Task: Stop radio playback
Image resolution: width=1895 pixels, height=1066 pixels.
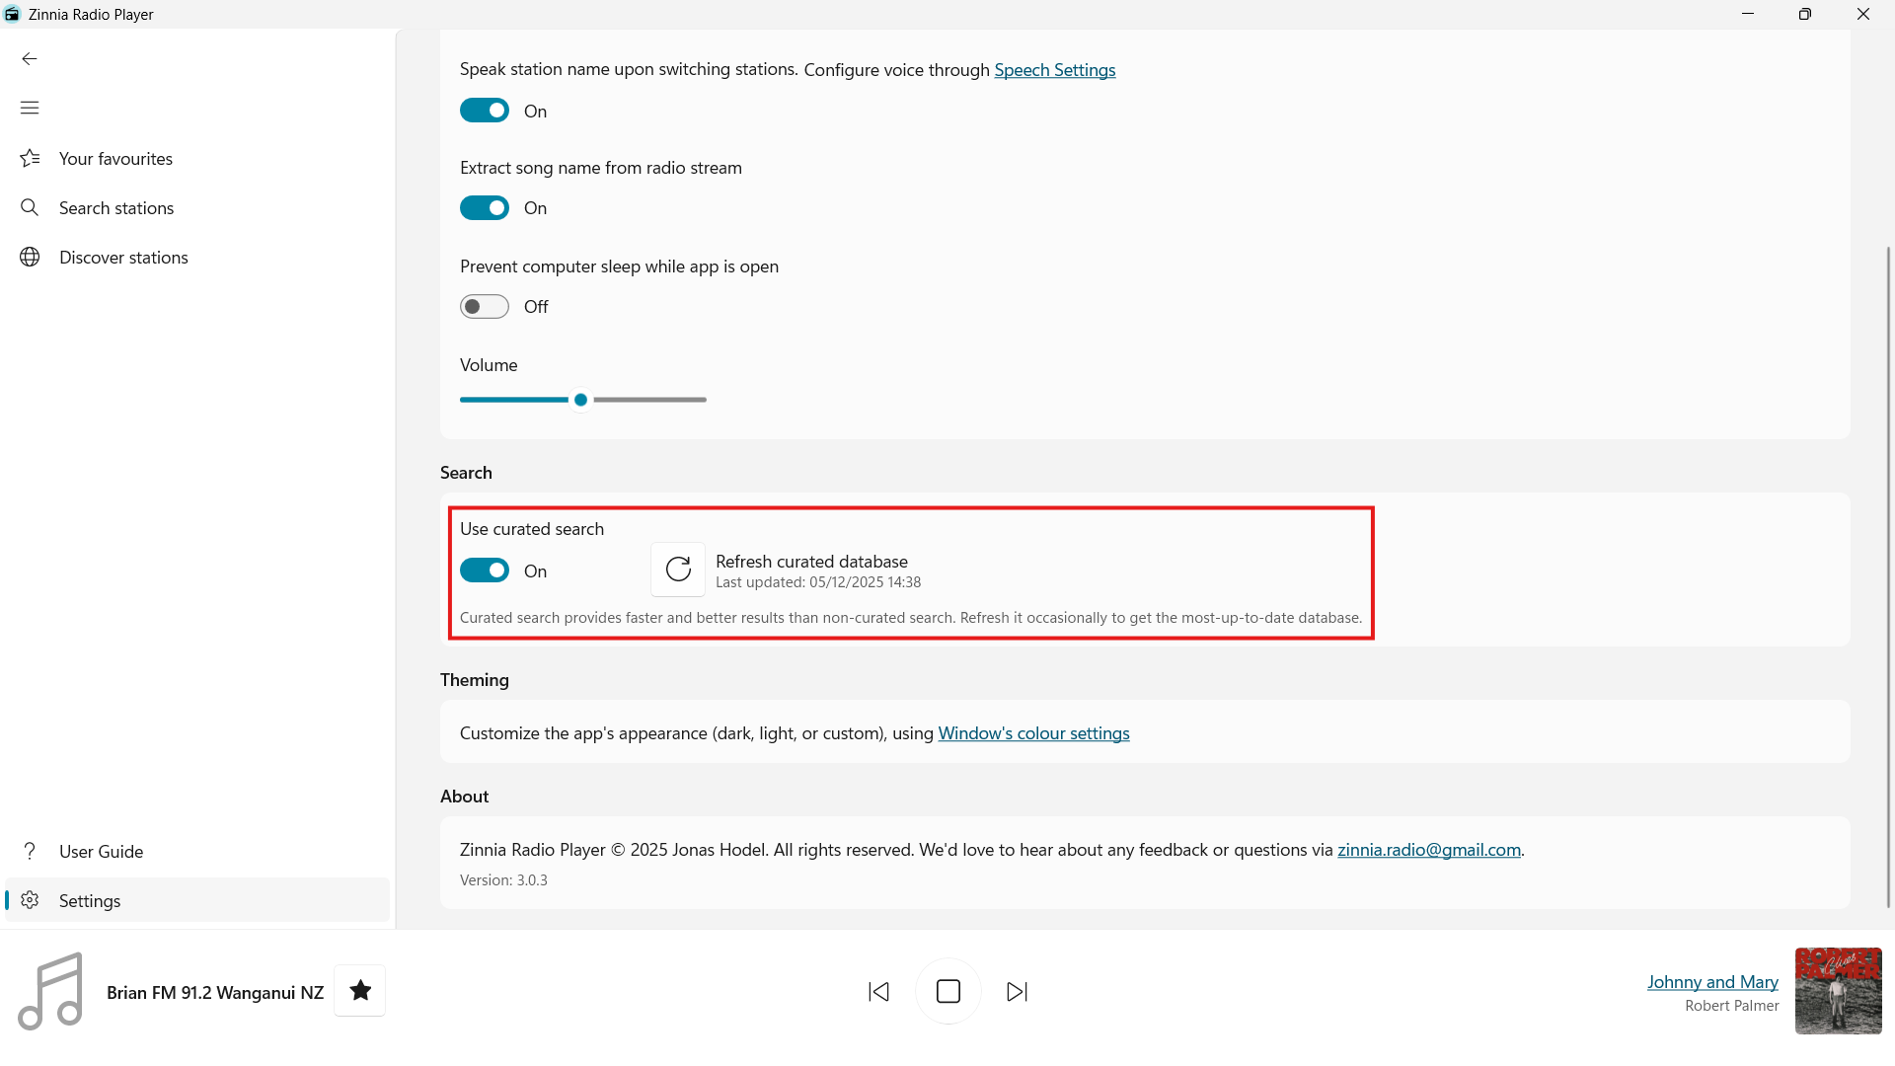Action: [x=948, y=991]
